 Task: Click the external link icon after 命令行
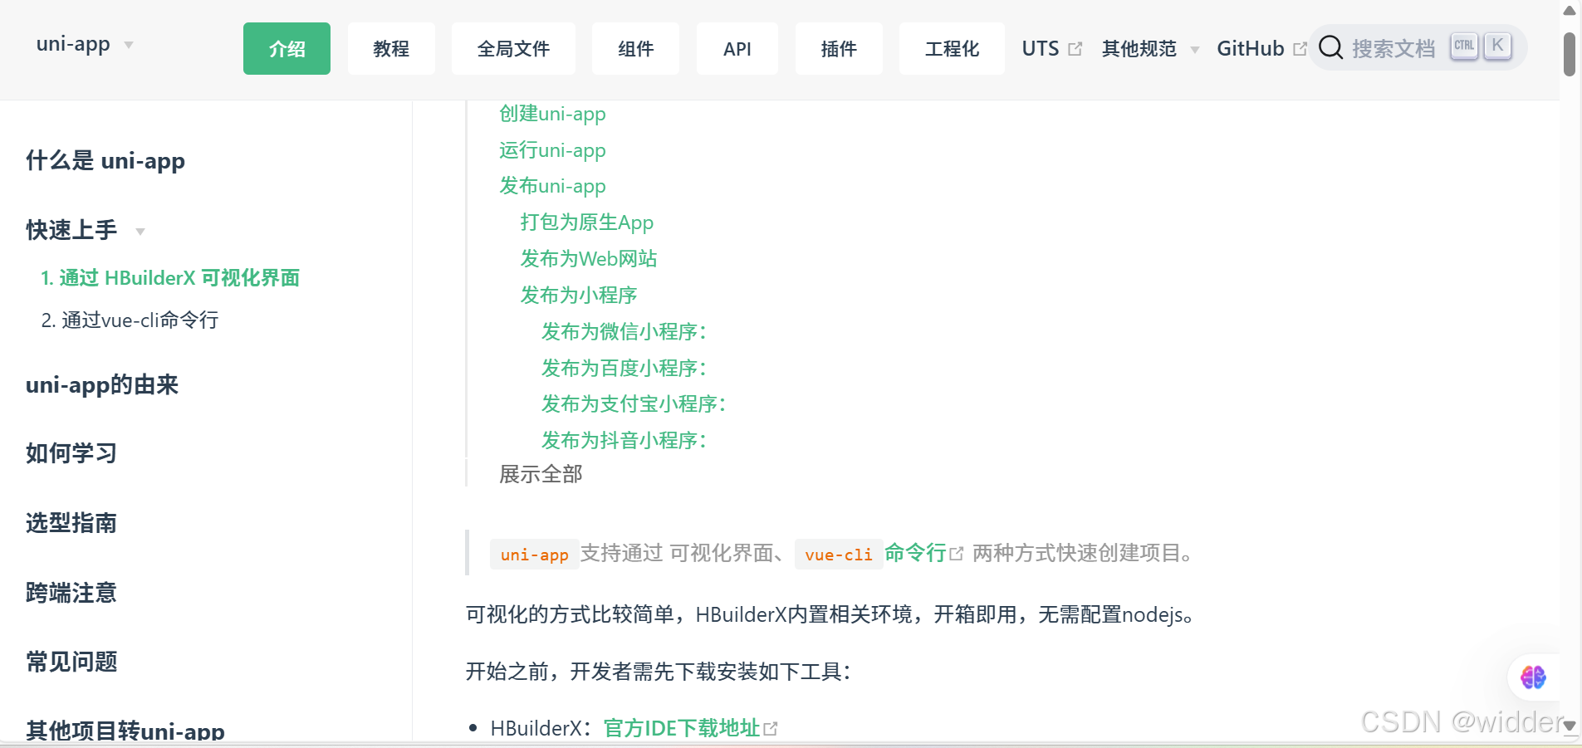pos(957,553)
